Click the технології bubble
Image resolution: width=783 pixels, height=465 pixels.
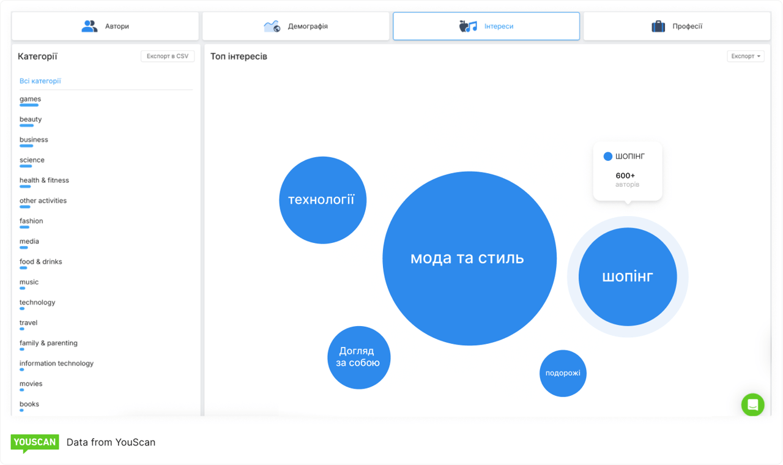(322, 200)
